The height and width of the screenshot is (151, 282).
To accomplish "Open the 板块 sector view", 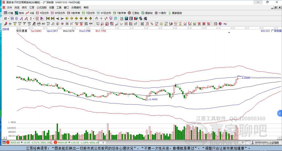I will pyautogui.click(x=19, y=13).
